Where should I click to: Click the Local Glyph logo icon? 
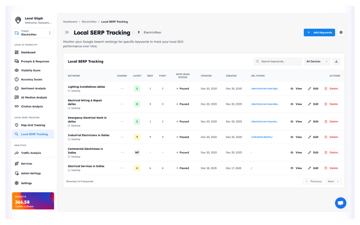coord(18,20)
